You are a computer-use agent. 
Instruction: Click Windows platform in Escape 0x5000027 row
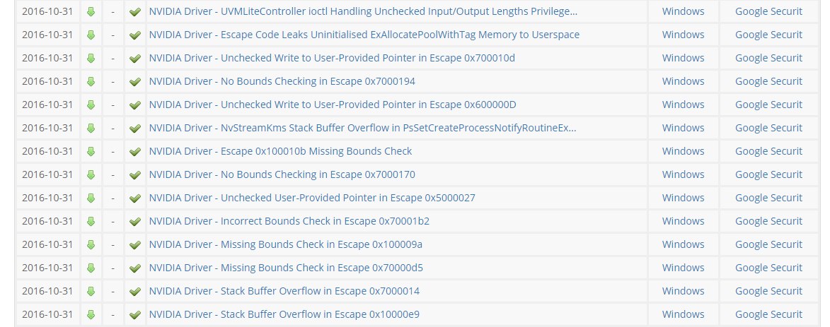click(683, 198)
